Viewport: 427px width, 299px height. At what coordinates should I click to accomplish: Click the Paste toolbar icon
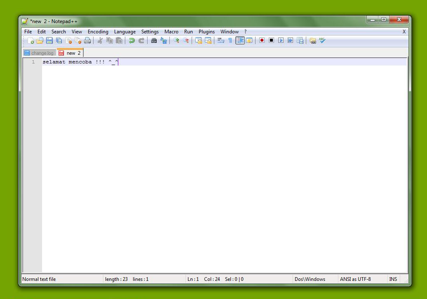pyautogui.click(x=119, y=40)
